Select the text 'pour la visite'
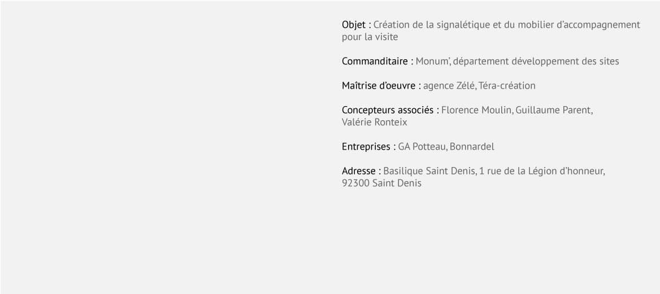660x294 pixels. coord(370,37)
